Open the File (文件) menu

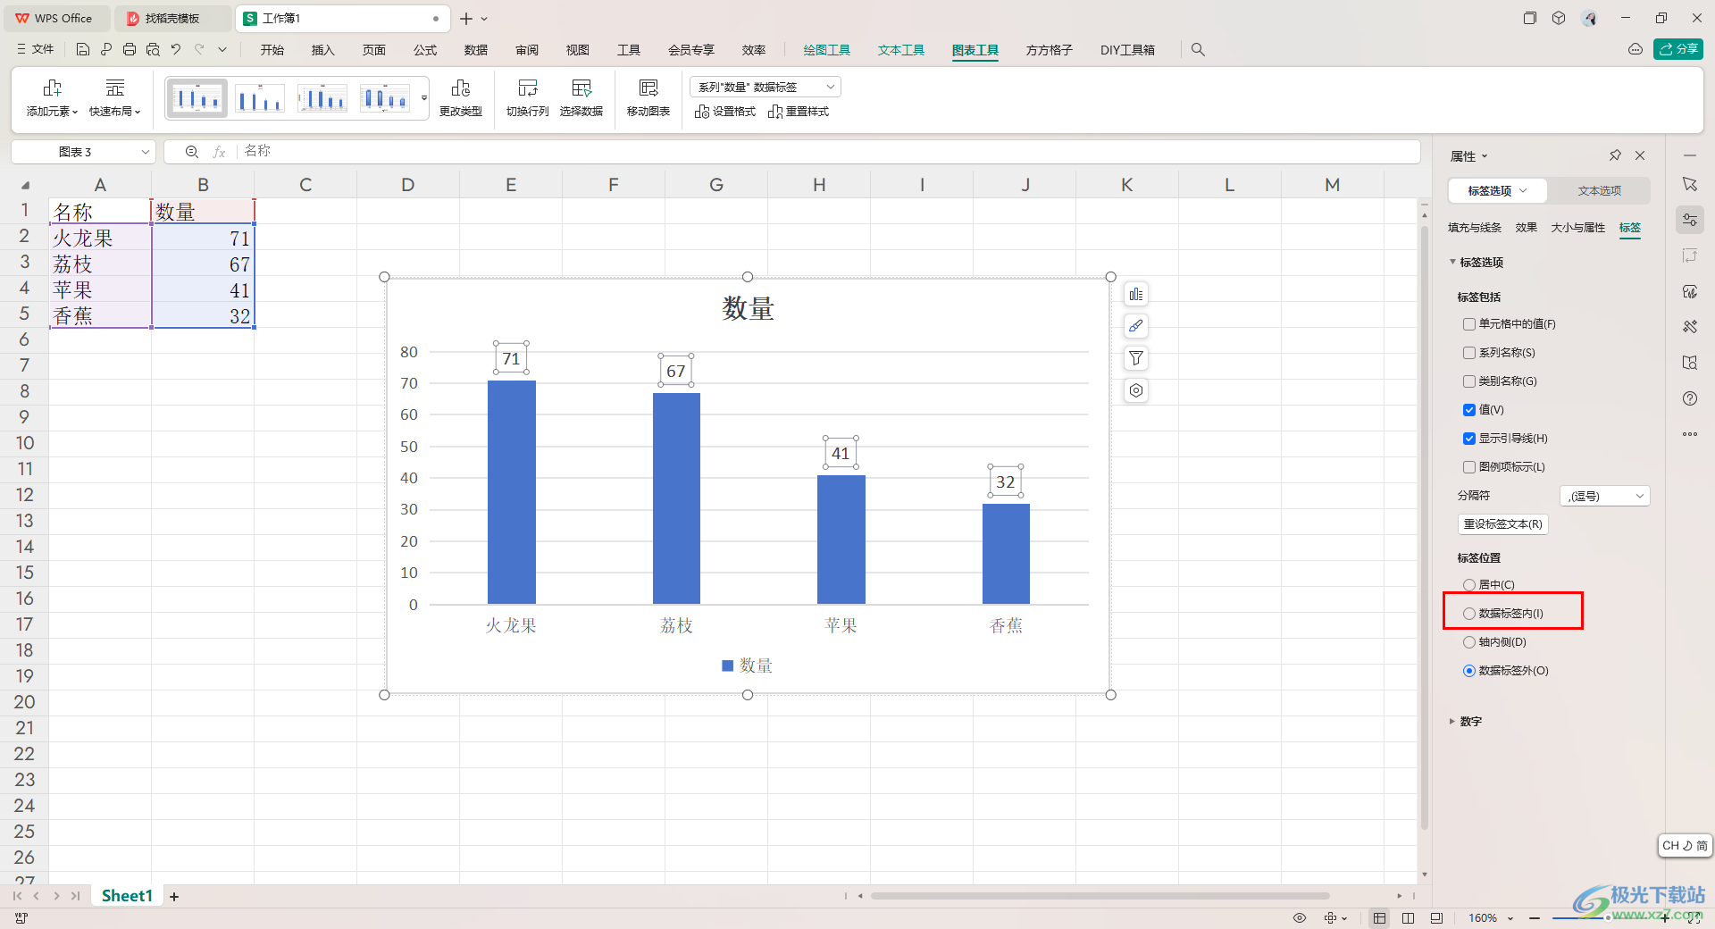click(36, 50)
